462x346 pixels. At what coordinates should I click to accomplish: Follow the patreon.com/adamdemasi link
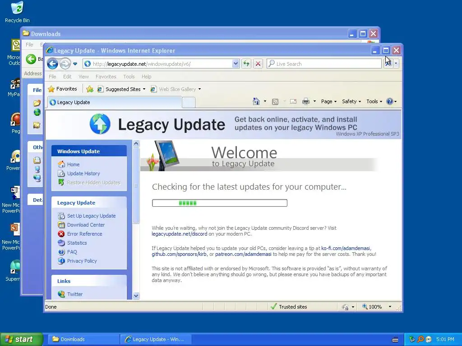coord(243,254)
